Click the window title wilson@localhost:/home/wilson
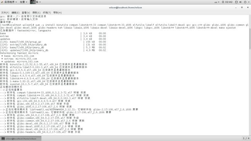The height and width of the screenshot is (141, 251). tap(126, 7)
